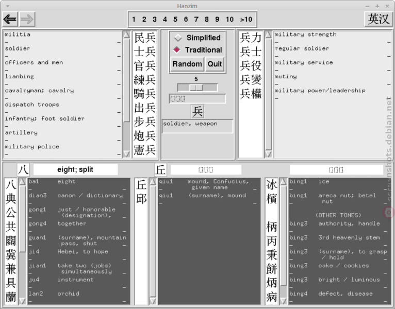Select stroke count 5
Viewport: 395px width, 309px height.
pos(175,20)
